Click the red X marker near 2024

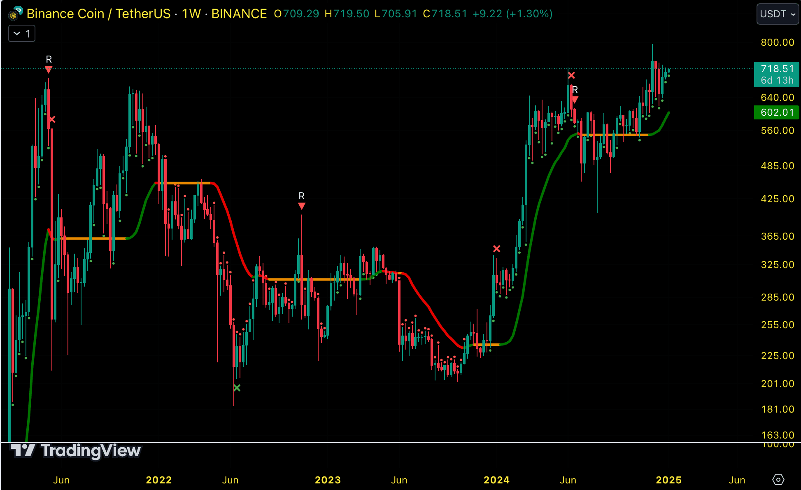[497, 249]
